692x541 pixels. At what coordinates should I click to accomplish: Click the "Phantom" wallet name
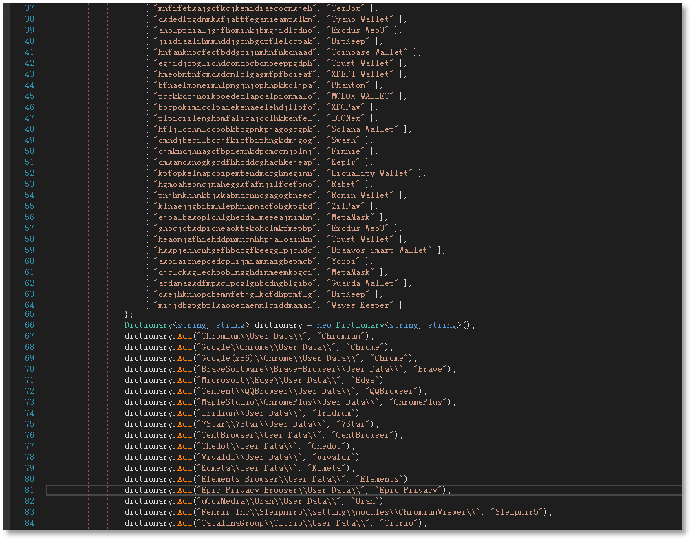[x=349, y=85]
